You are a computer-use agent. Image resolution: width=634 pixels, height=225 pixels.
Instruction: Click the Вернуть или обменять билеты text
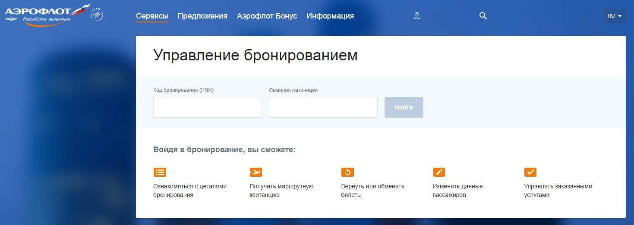372,191
